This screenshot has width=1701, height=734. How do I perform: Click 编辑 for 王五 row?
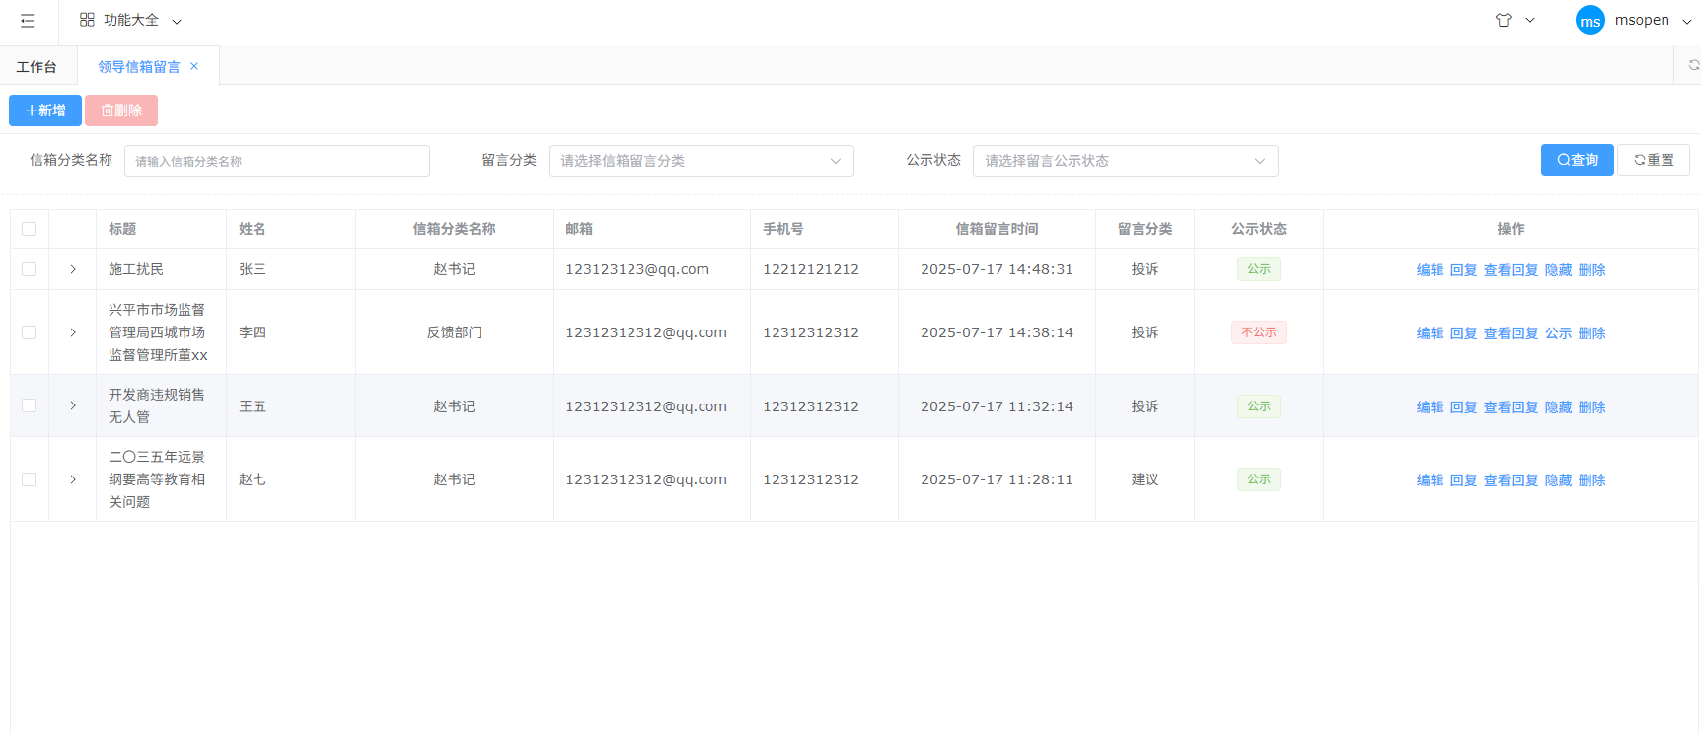pos(1430,407)
